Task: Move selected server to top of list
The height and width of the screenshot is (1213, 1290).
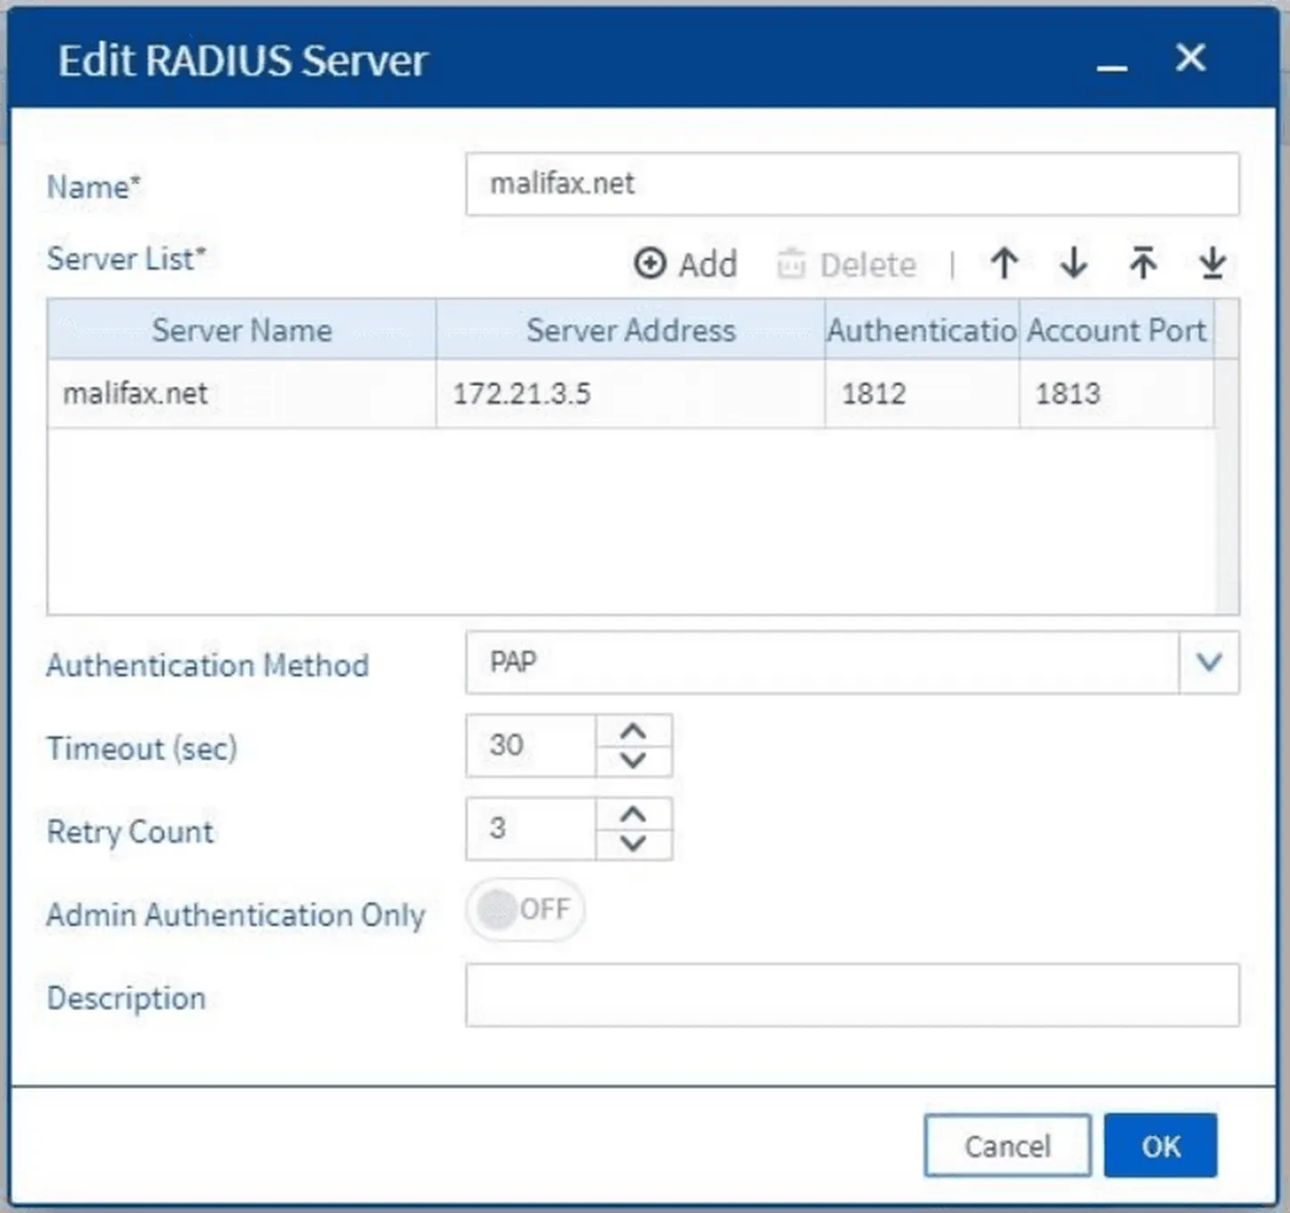Action: (x=1143, y=263)
